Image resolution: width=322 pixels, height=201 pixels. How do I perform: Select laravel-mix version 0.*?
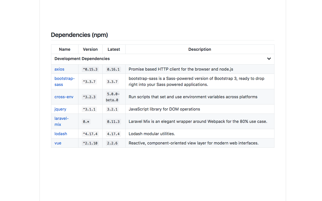pos(86,122)
